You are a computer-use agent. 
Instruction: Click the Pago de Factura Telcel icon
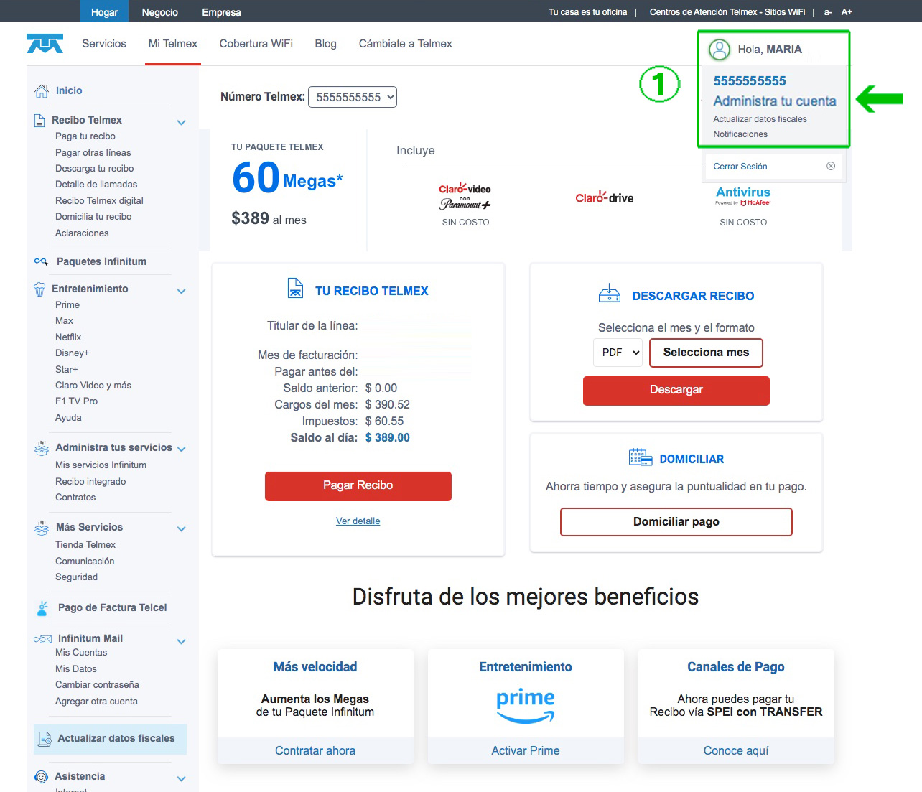coord(42,608)
